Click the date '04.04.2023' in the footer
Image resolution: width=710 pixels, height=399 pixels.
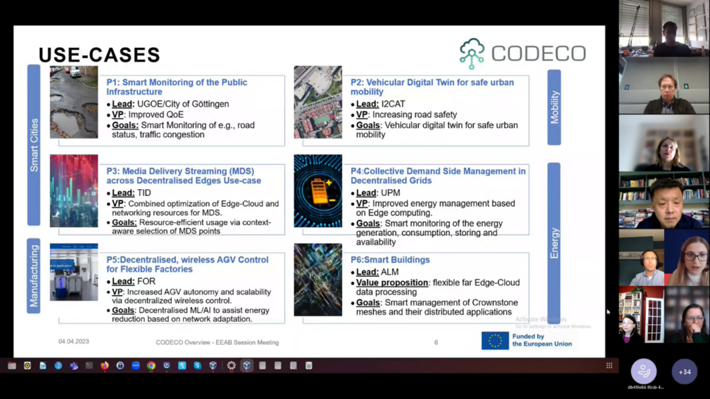[x=73, y=342]
